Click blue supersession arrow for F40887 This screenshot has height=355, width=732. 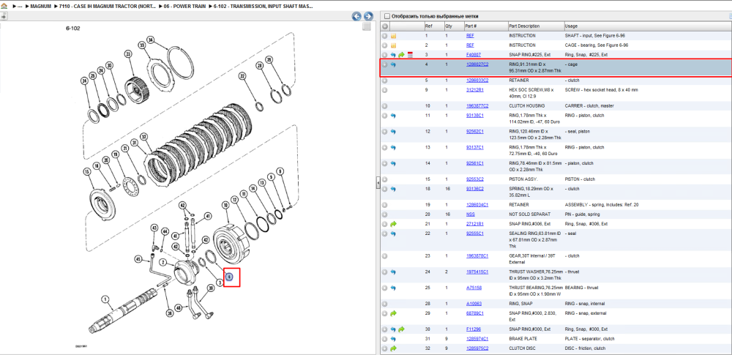[x=393, y=55]
